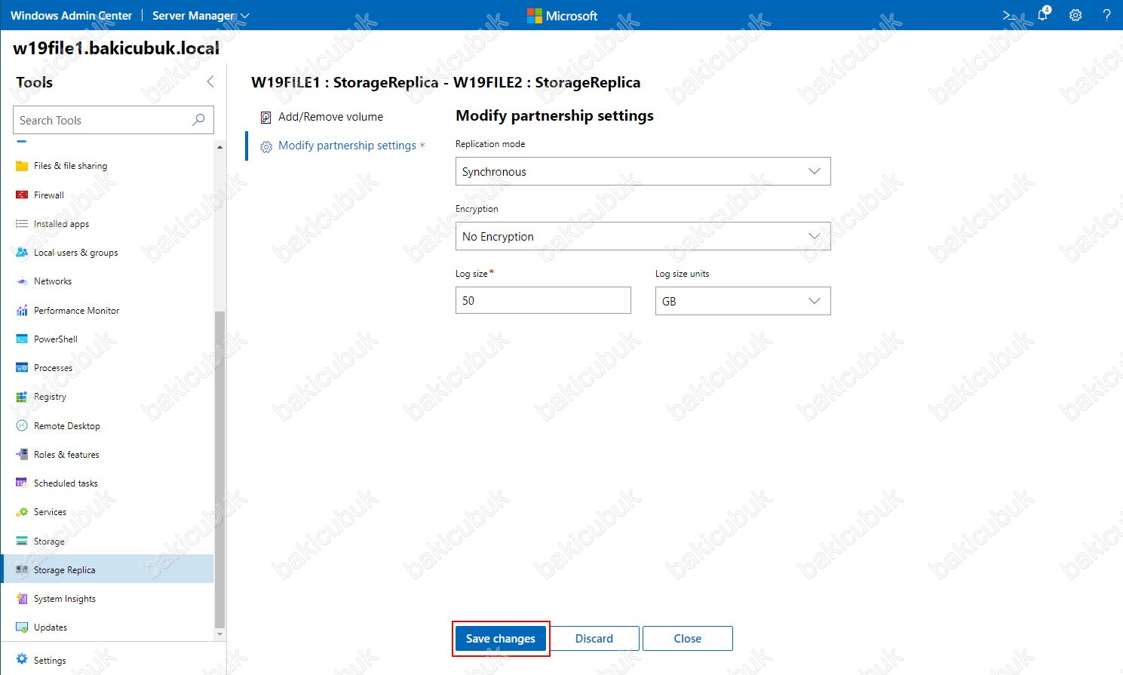Viewport: 1123px width, 675px height.
Task: Click the PowerShell tool icon in sidebar
Action: (x=22, y=339)
